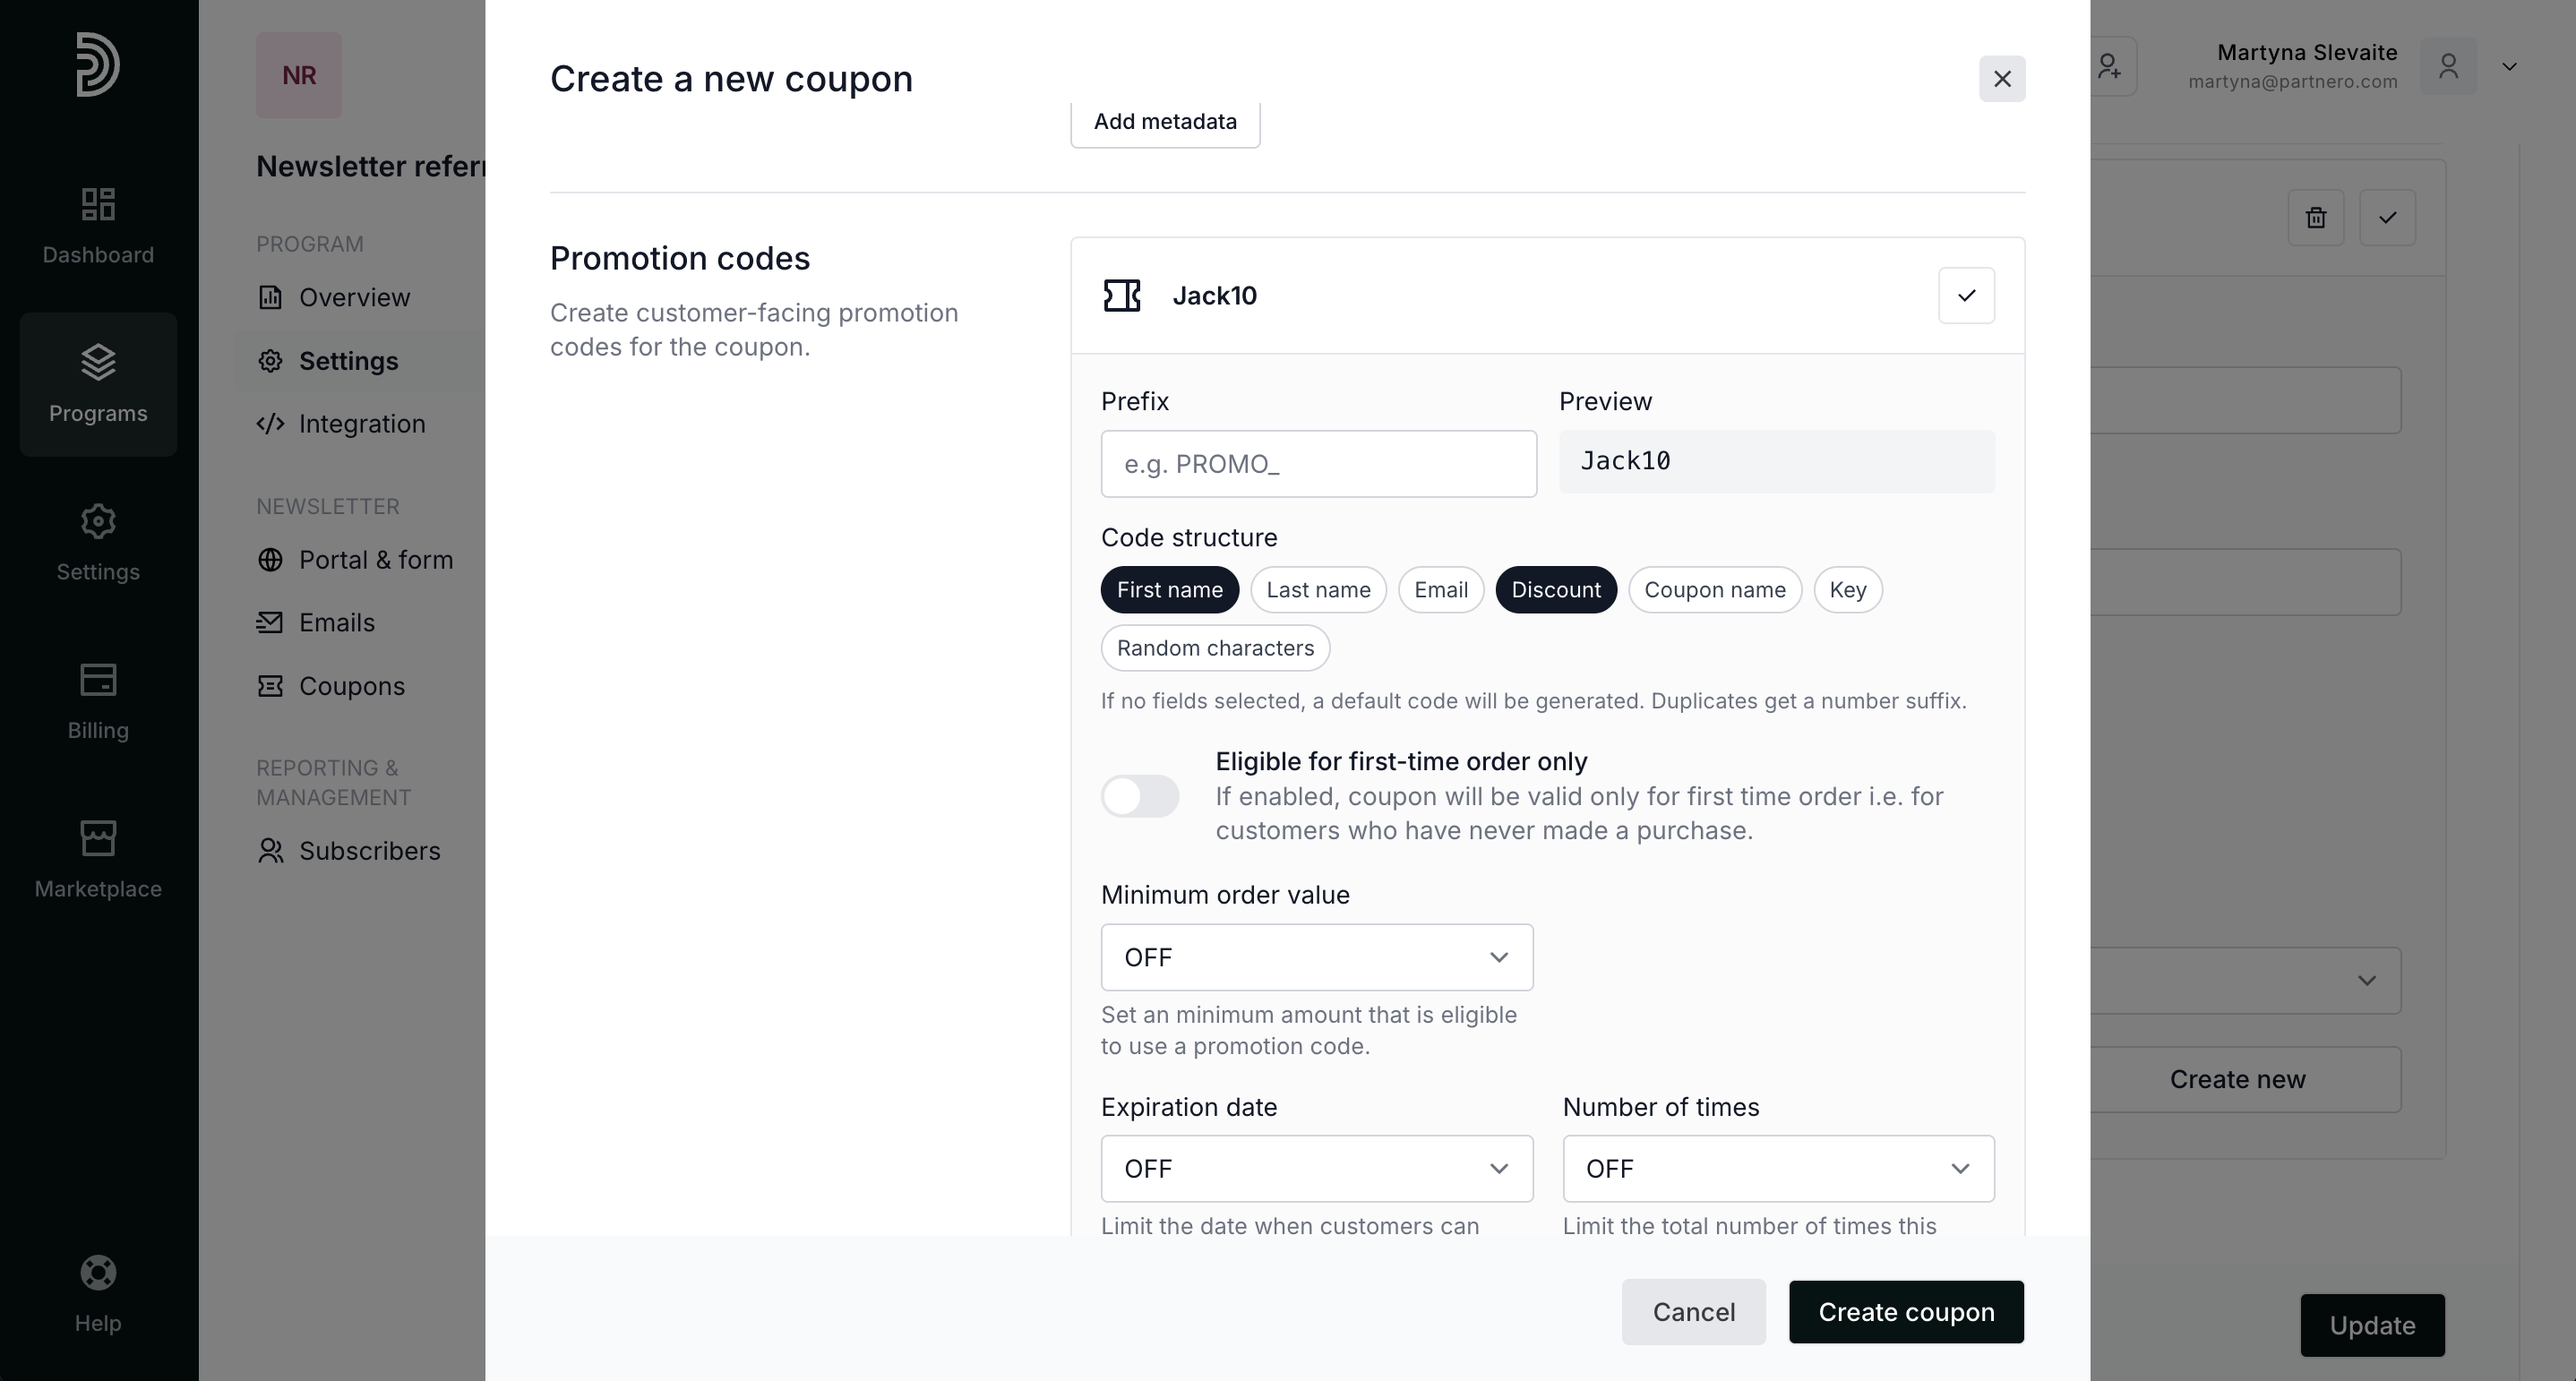2576x1381 pixels.
Task: Open Programs section in left sidebar
Action: pos(98,384)
